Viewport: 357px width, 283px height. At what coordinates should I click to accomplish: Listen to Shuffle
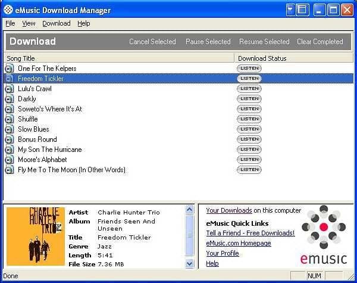tap(249, 119)
